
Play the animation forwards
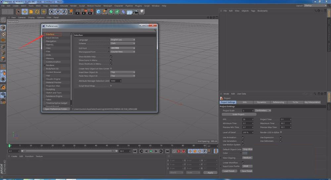(x=151, y=151)
